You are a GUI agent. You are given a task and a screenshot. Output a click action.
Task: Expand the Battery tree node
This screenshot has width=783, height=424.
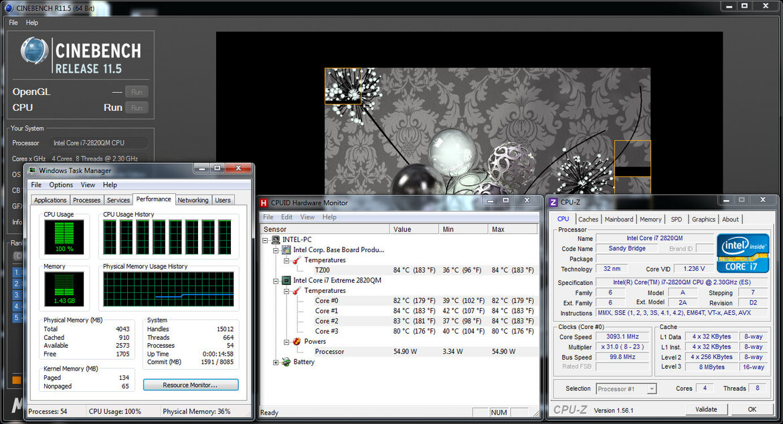(x=276, y=362)
